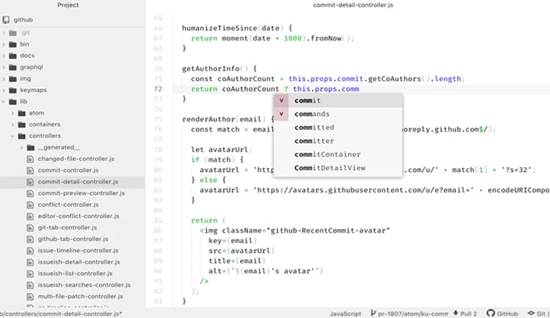Click the docs folder icon
Viewport: 550px width, 318px height.
pos(12,56)
